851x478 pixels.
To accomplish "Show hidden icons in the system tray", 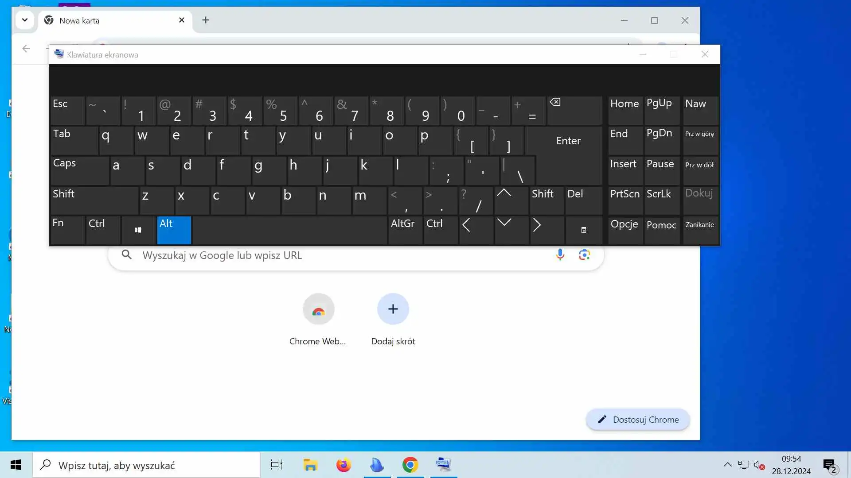I will (x=727, y=465).
